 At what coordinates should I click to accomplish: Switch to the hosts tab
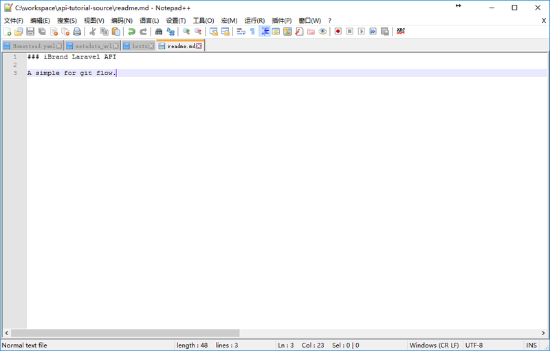tap(140, 46)
